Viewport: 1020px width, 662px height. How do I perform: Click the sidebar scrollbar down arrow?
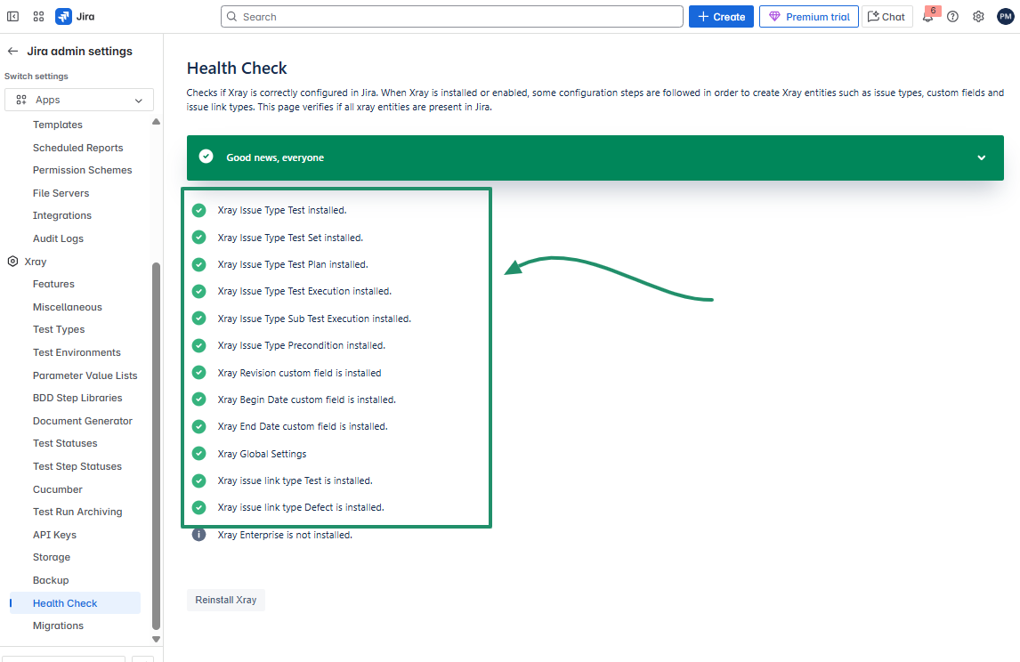(156, 639)
